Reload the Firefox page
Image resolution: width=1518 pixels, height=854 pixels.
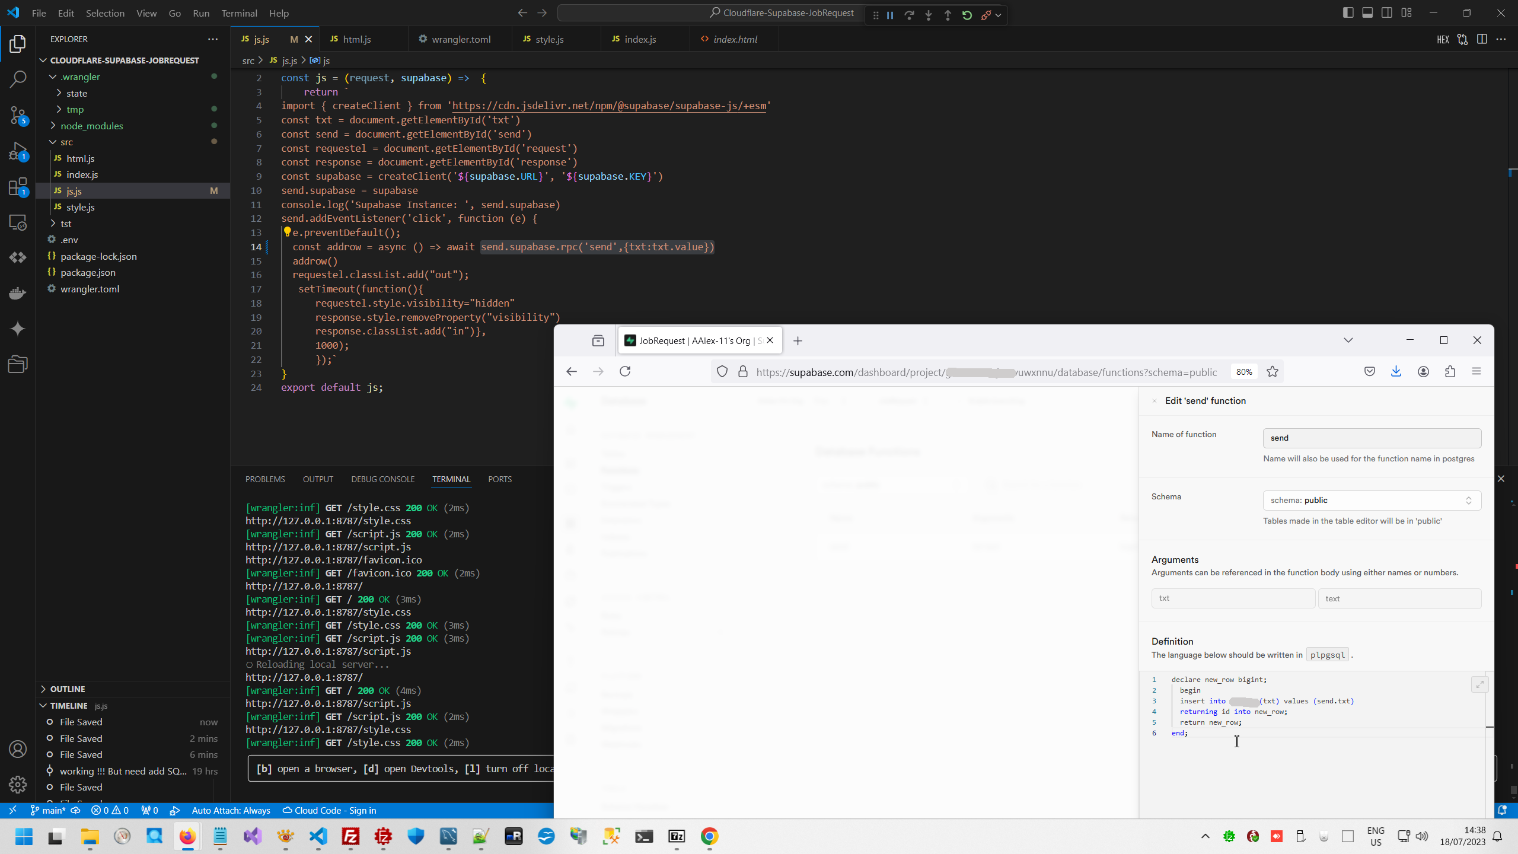coord(625,371)
